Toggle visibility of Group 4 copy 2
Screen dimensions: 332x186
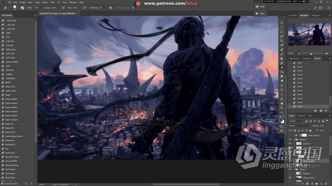coord(290,177)
